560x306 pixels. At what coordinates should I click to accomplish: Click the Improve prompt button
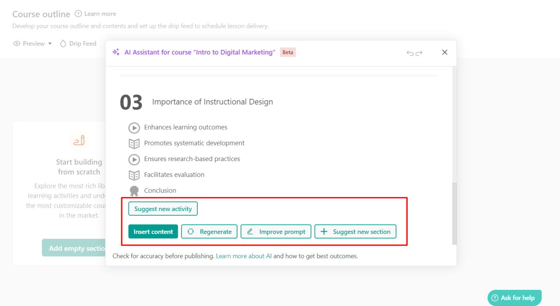pyautogui.click(x=276, y=232)
